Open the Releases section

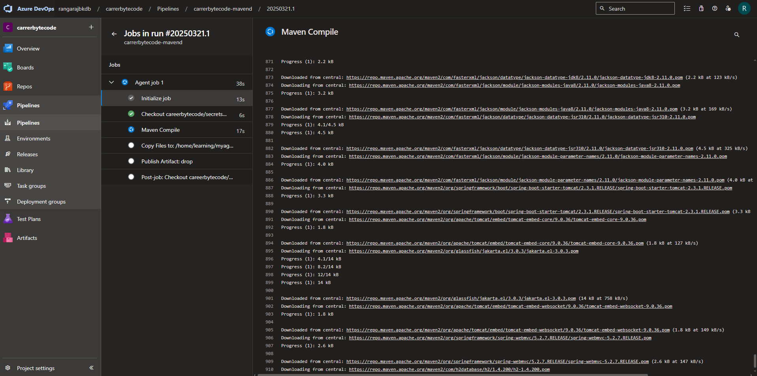click(27, 154)
